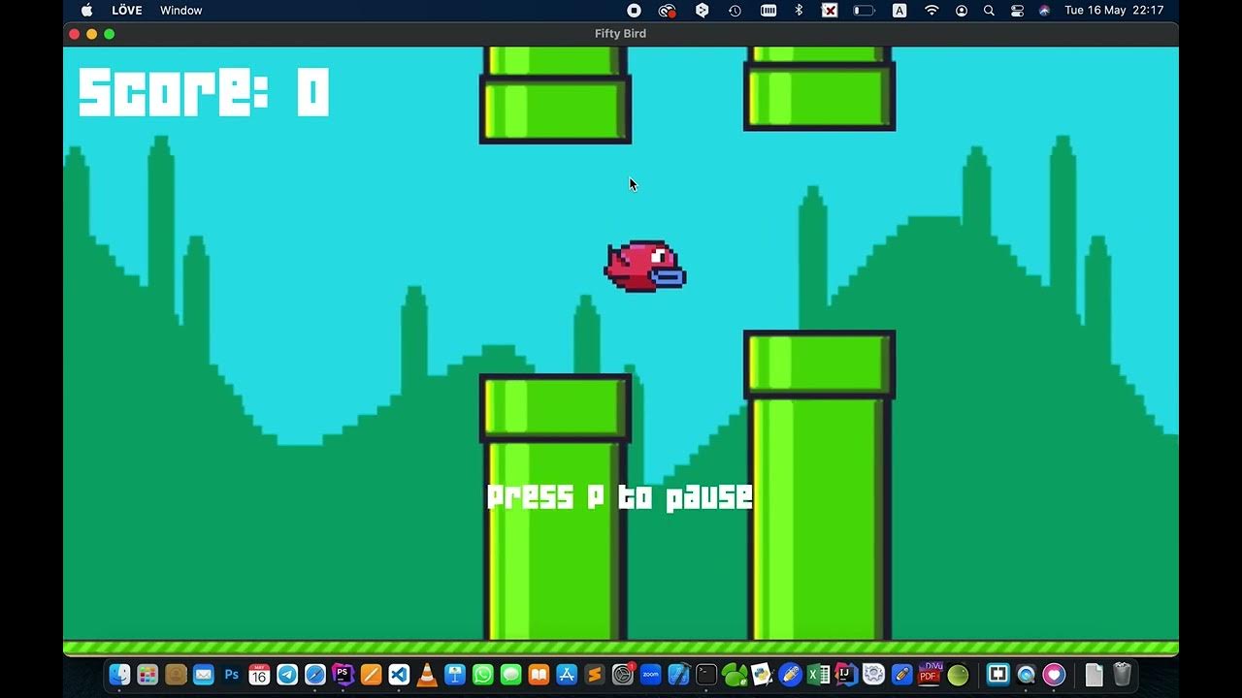This screenshot has width=1242, height=698.
Task: Open Time Machine menu bar icon
Action: point(735,11)
